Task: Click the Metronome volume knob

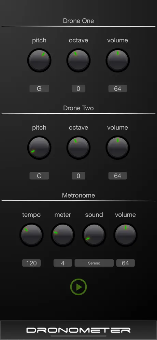Action: point(126,235)
